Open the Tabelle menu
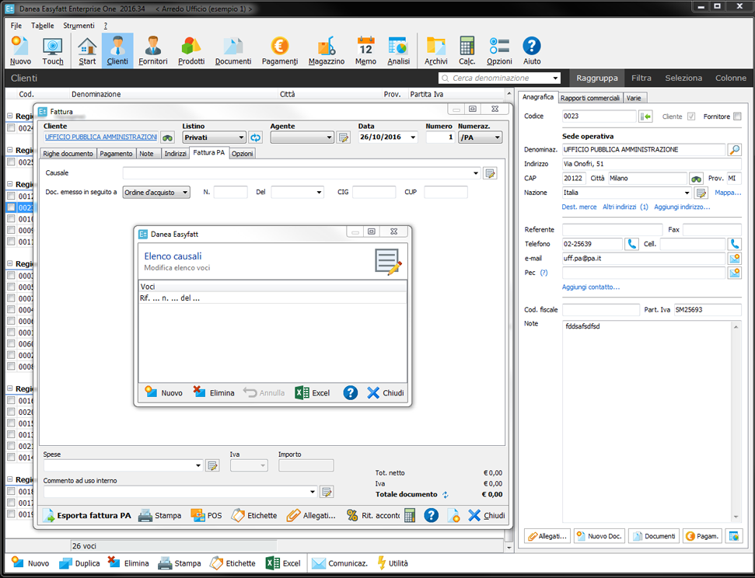The width and height of the screenshot is (755, 578). tap(42, 26)
